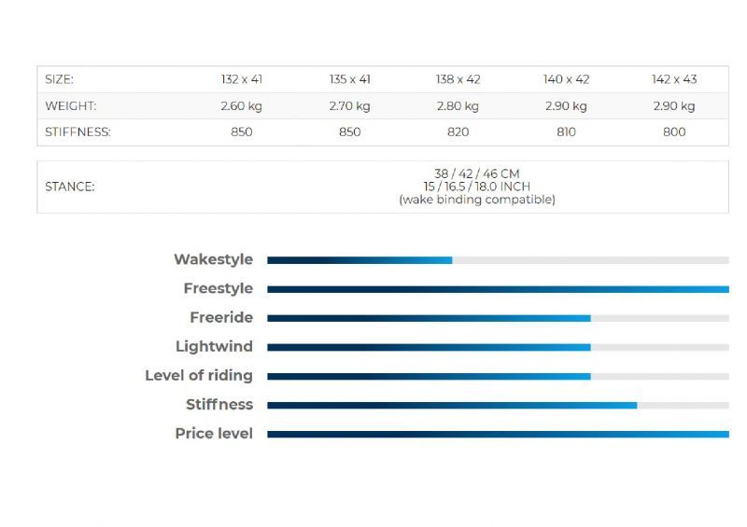The image size is (747, 527).
Task: Click the Stiffness rating bar
Action: pos(498,406)
